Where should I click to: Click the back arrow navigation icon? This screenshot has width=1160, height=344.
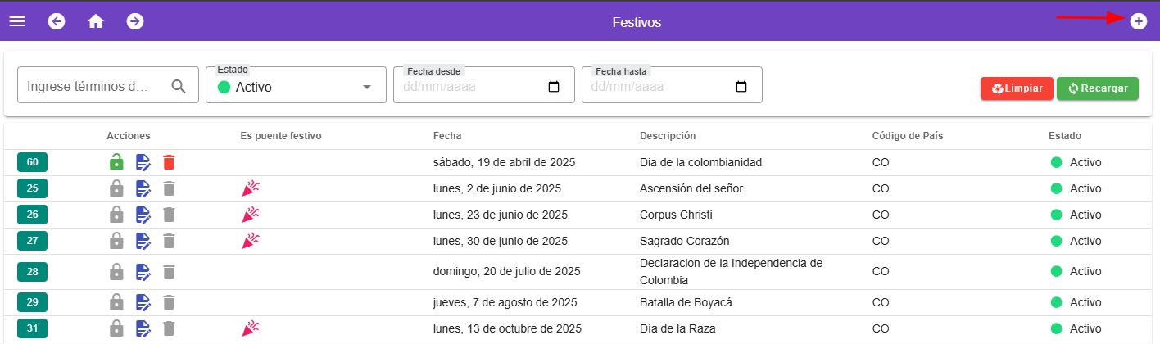(57, 21)
